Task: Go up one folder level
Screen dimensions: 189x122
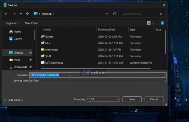Action: (x=27, y=14)
